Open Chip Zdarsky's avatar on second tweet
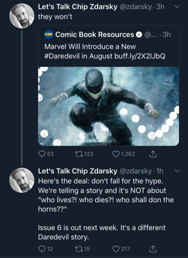This screenshot has height=258, width=188. point(22,180)
